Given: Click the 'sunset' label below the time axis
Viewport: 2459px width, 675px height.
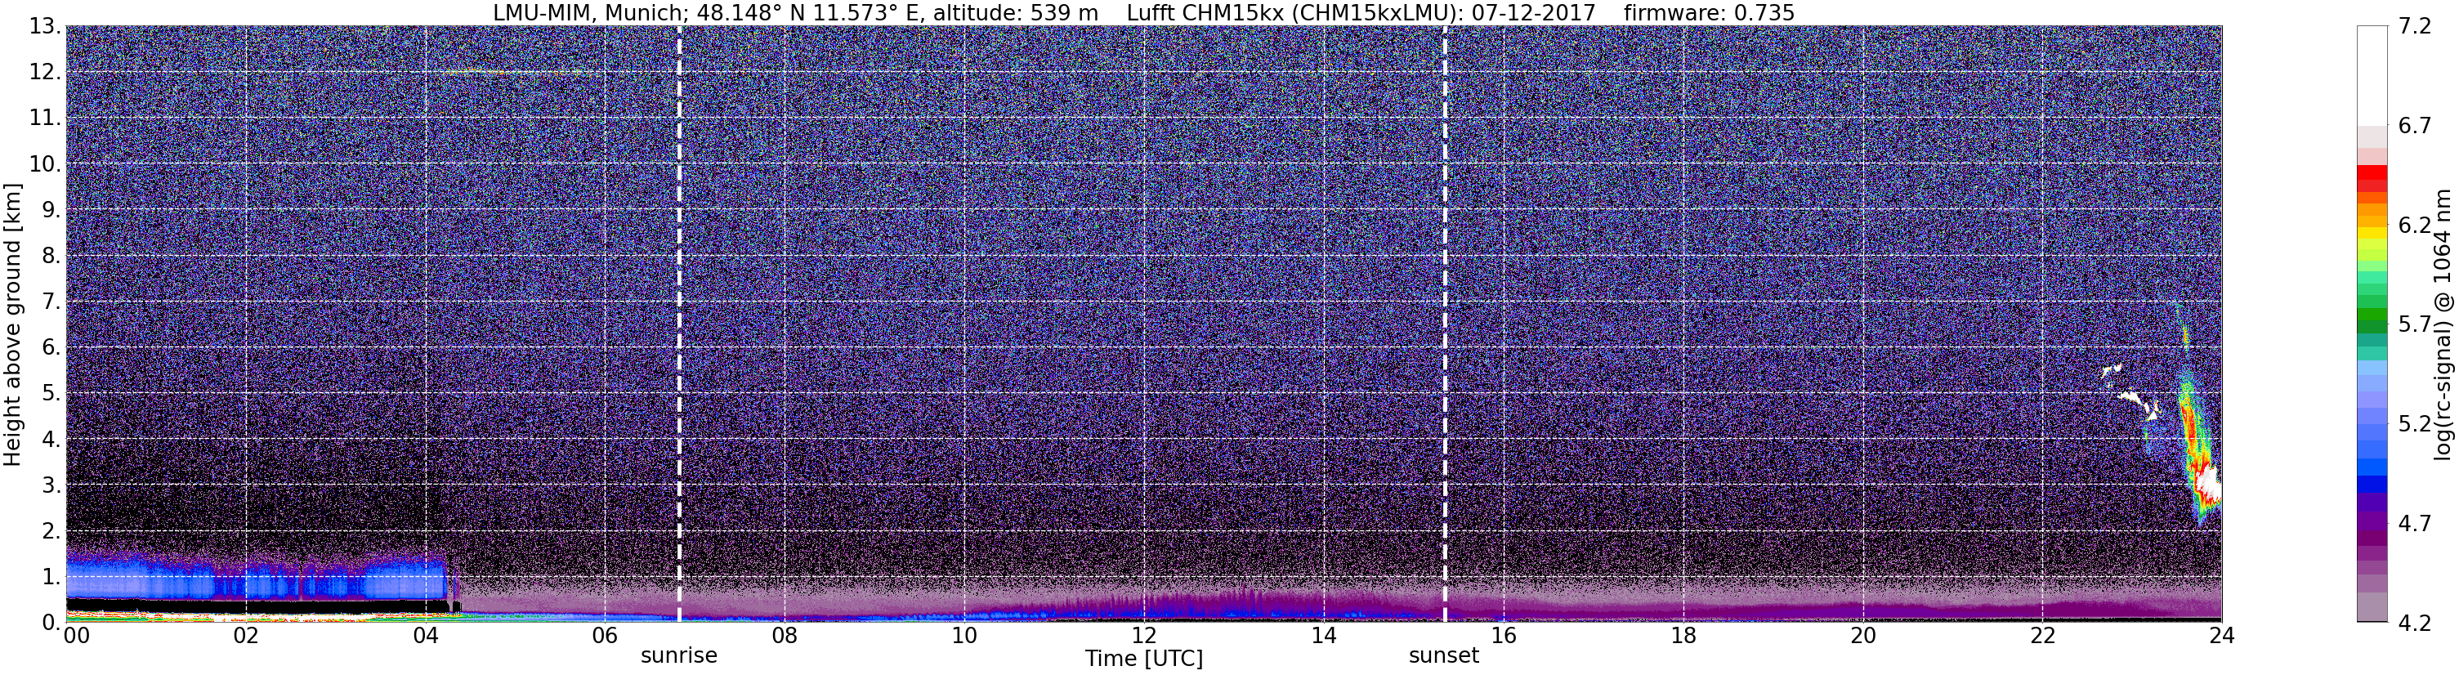Looking at the screenshot, I should point(1444,656).
